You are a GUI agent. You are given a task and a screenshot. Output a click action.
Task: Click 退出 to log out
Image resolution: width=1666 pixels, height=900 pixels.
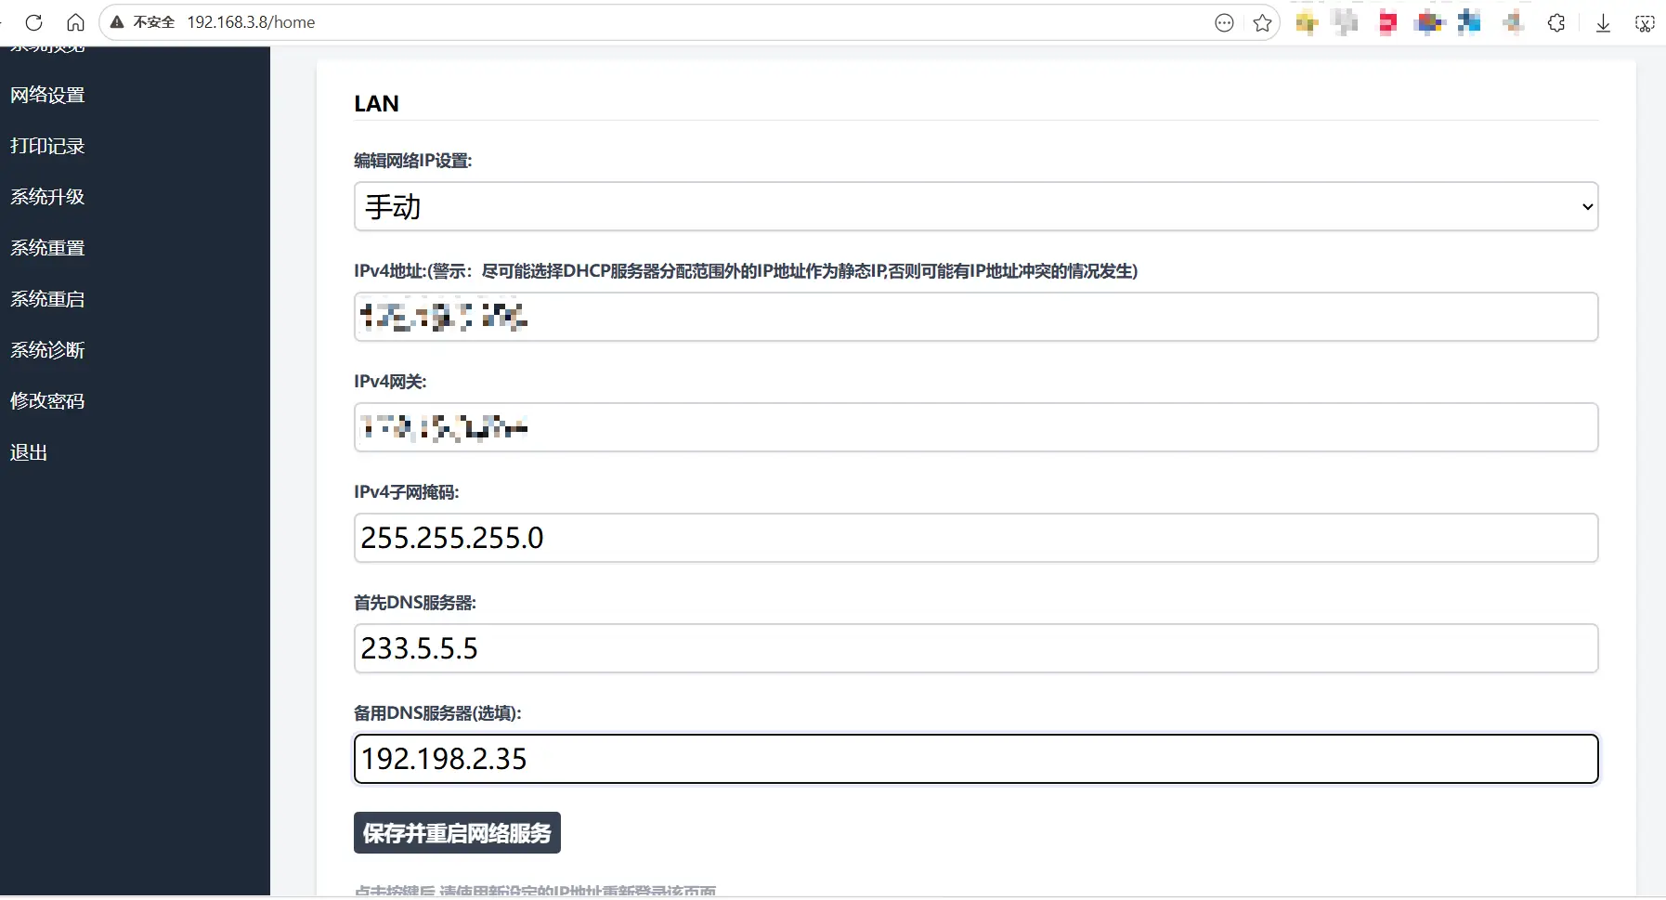(29, 452)
